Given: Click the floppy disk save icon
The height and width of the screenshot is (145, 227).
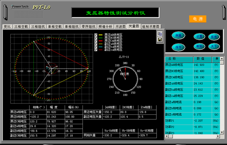Looking at the screenshot, I should (x=160, y=39).
